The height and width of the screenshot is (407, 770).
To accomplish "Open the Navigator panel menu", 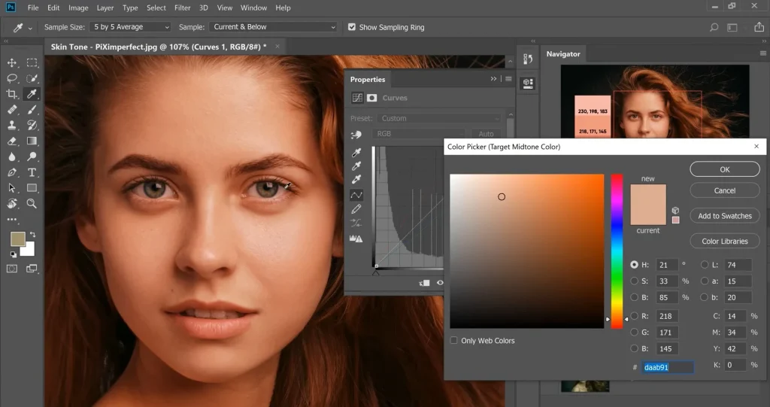I will point(763,53).
